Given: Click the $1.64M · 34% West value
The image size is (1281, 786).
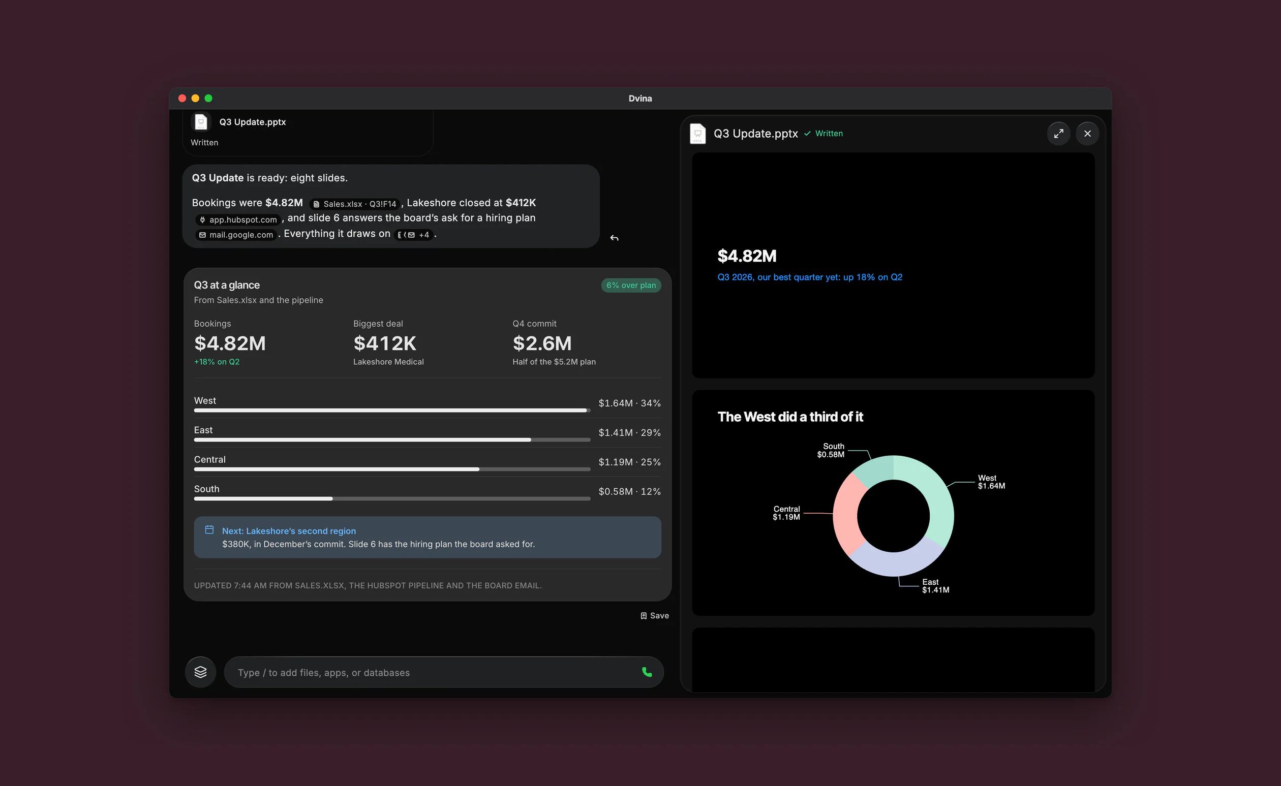Looking at the screenshot, I should click(x=629, y=403).
